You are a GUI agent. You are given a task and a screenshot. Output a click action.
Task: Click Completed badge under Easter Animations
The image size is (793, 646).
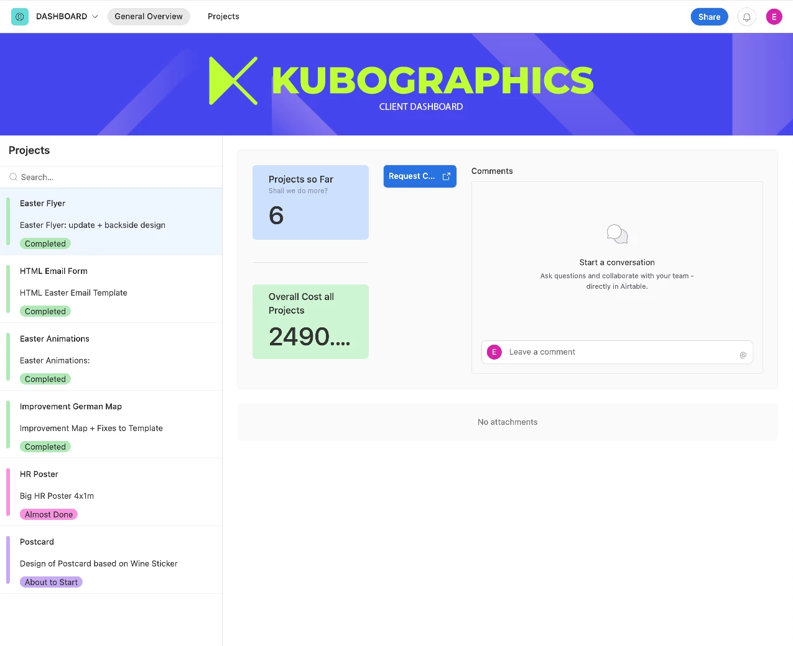[x=45, y=379]
